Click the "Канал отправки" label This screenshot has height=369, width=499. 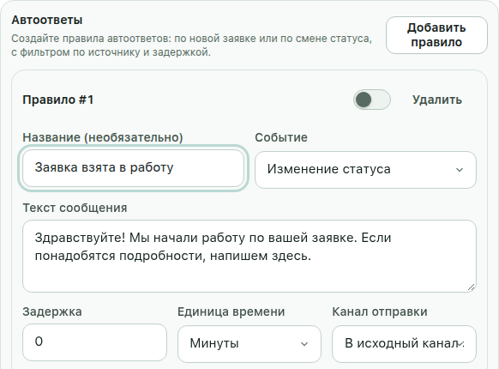pos(380,312)
